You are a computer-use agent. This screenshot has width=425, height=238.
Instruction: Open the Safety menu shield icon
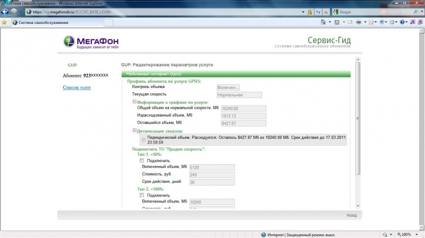[x=383, y=22]
